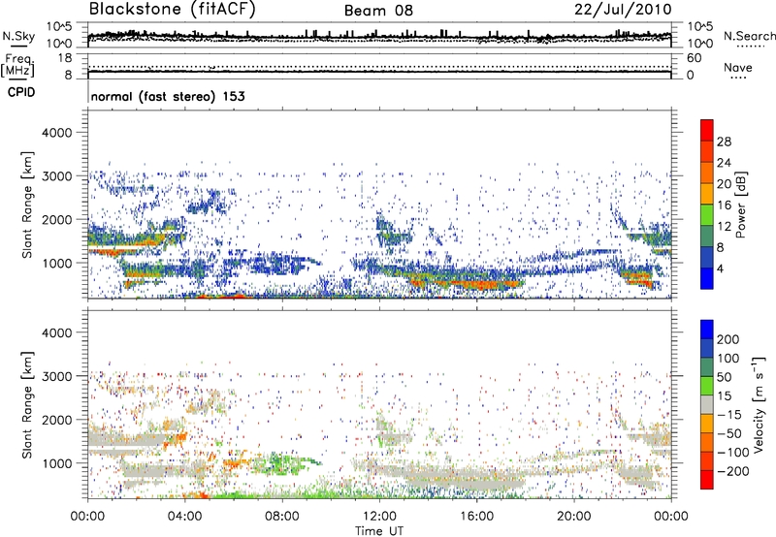The image size is (776, 537).
Task: Click the N.Sky legend label
Action: (18, 36)
